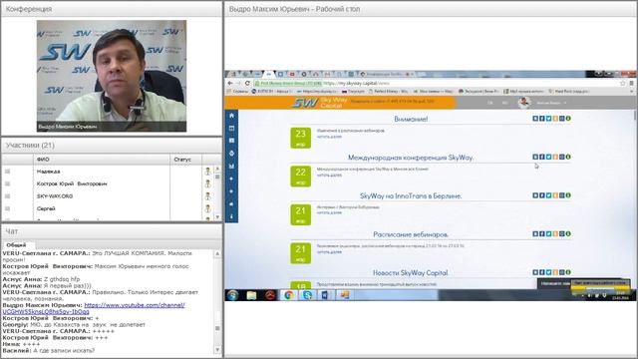Click the participants list scrollbar thumb
The width and height of the screenshot is (638, 359).
click(x=217, y=177)
